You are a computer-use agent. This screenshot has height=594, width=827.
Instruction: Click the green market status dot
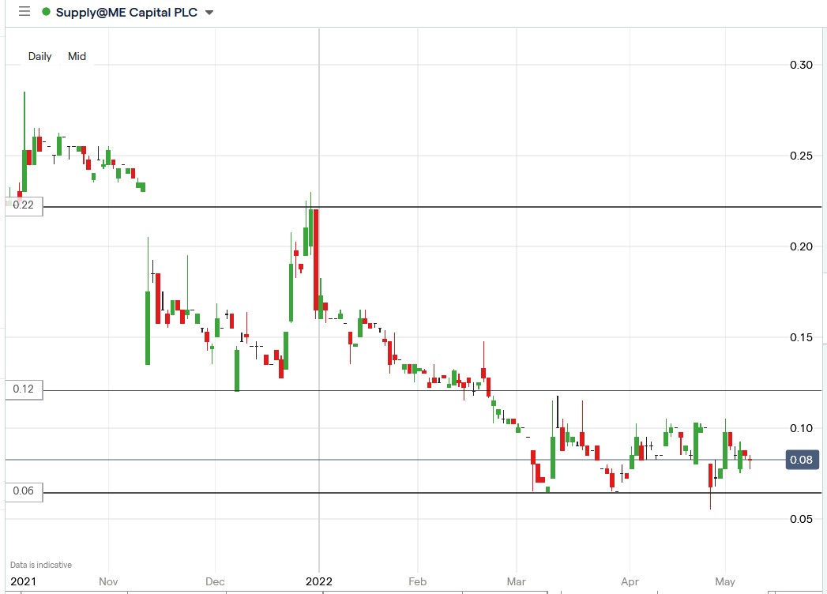(44, 12)
